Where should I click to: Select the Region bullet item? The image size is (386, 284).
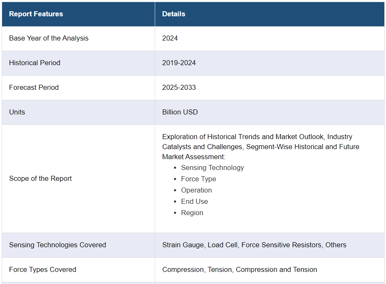[192, 213]
